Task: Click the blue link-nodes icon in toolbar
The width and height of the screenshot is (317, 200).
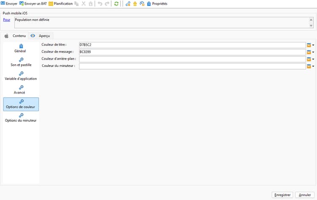Action: [x=128, y=4]
